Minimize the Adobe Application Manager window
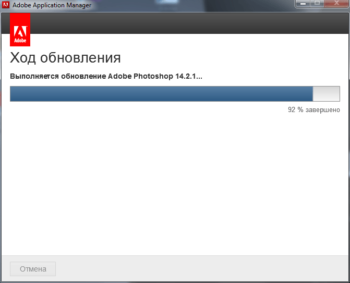The width and height of the screenshot is (350, 283). pos(303,4)
